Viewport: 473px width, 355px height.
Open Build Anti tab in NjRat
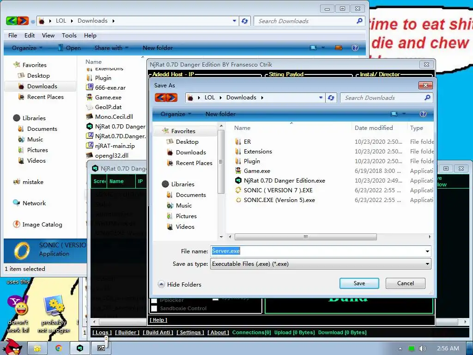[158, 332]
